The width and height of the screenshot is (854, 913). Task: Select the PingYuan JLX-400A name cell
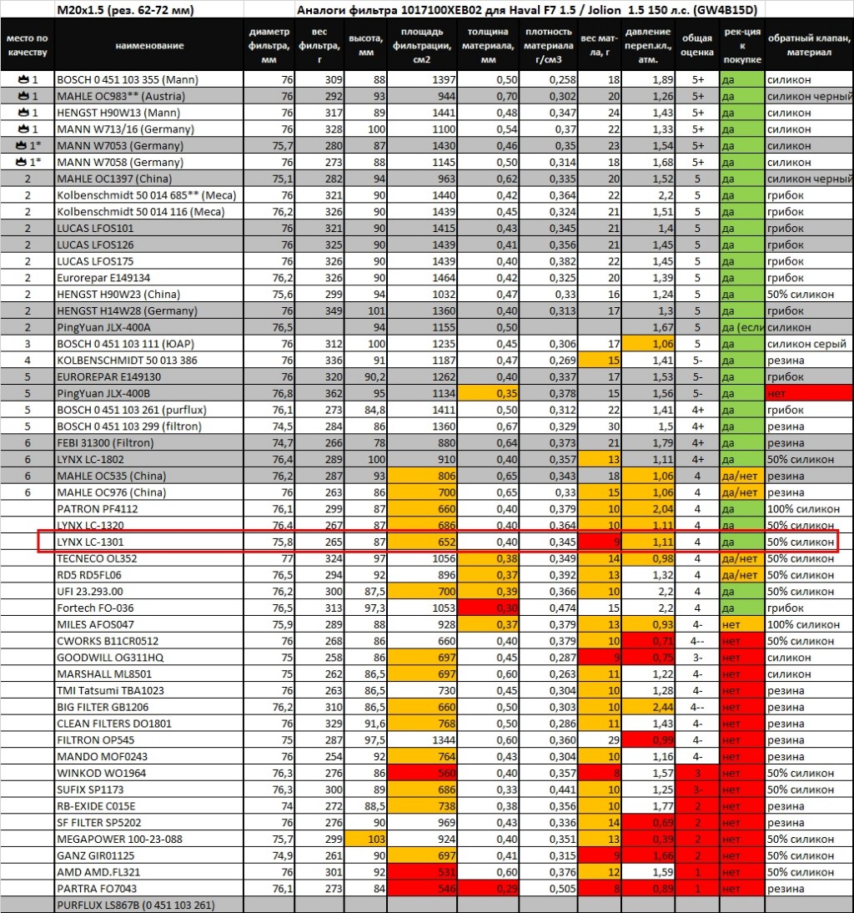click(149, 326)
